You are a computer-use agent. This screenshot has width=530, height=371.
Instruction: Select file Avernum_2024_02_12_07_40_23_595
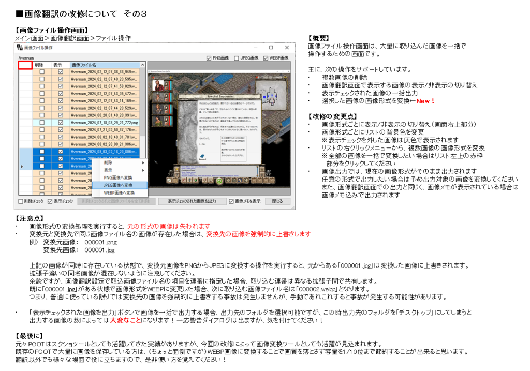tap(105, 79)
